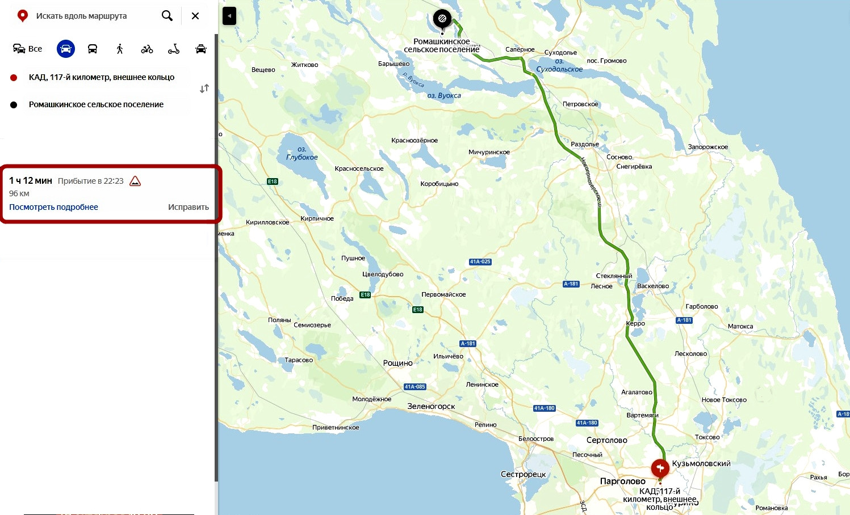This screenshot has height=515, width=850.
Task: Click the 'Зеленогорск' map label
Action: click(x=431, y=406)
